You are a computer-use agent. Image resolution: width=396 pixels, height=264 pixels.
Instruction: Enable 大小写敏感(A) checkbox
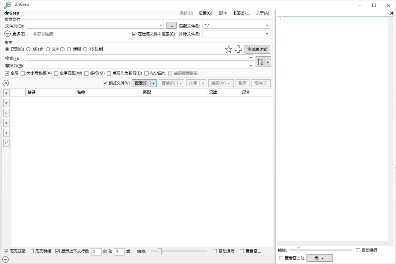tap(23, 73)
